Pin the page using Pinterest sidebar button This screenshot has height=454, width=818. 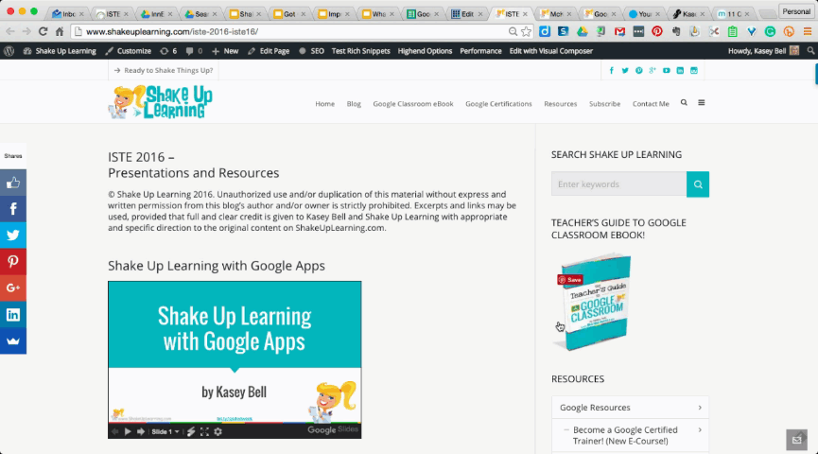point(13,261)
